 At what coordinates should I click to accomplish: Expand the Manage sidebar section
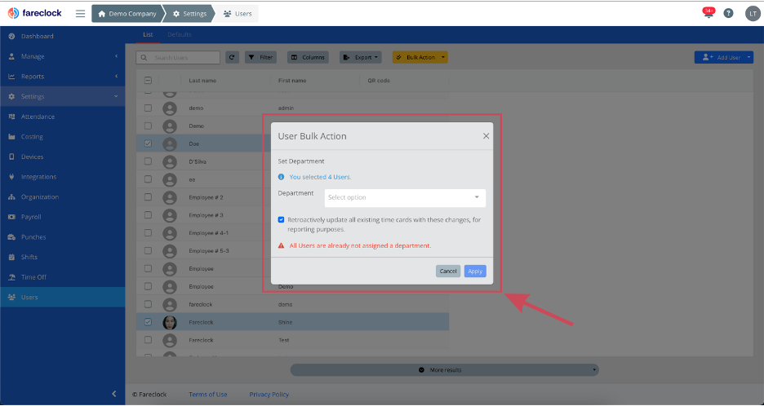click(x=62, y=56)
